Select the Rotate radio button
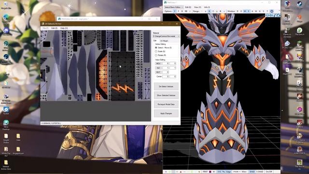Viewport: 309px width, 174px height. tap(156, 55)
